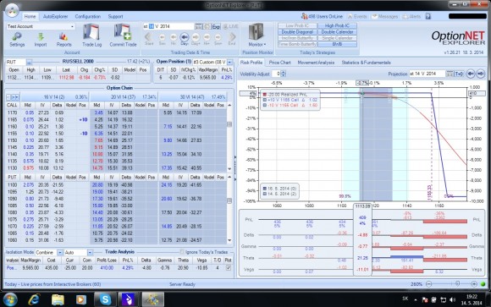Click the Exp expiration button
Viewport: 491px width, 307px height.
pos(216,26)
